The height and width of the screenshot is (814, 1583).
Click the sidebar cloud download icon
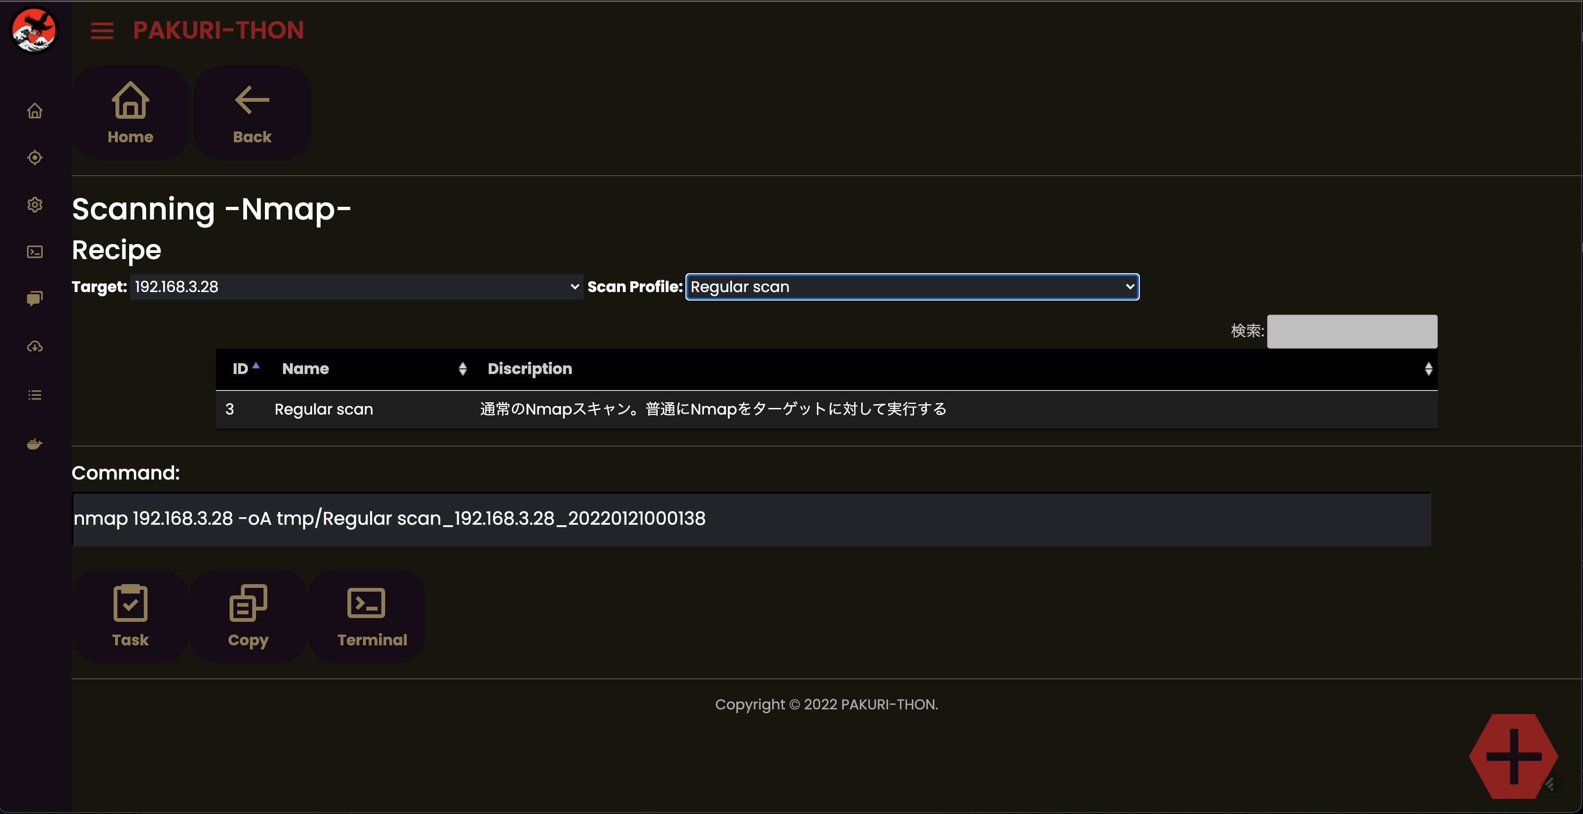click(35, 347)
